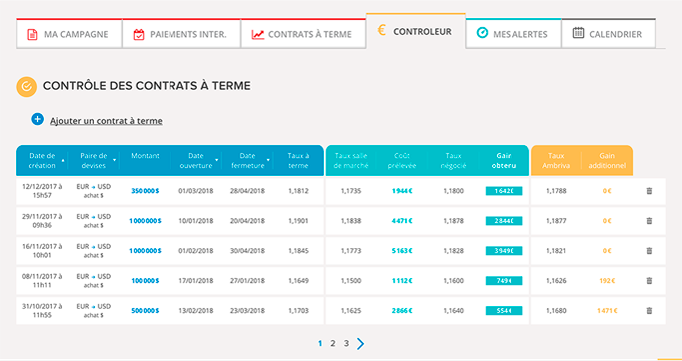Sort by 'Date ouverture' arrow
This screenshot has height=361, width=682.
pyautogui.click(x=217, y=161)
